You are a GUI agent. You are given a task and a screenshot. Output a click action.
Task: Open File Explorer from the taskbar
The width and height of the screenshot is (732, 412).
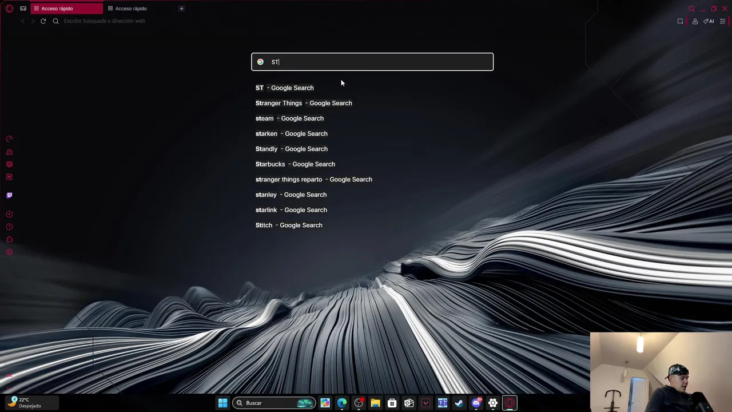coord(375,403)
